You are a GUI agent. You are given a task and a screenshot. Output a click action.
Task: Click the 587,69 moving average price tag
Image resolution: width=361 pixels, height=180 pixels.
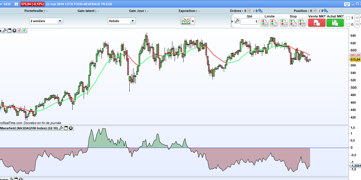(x=355, y=55)
